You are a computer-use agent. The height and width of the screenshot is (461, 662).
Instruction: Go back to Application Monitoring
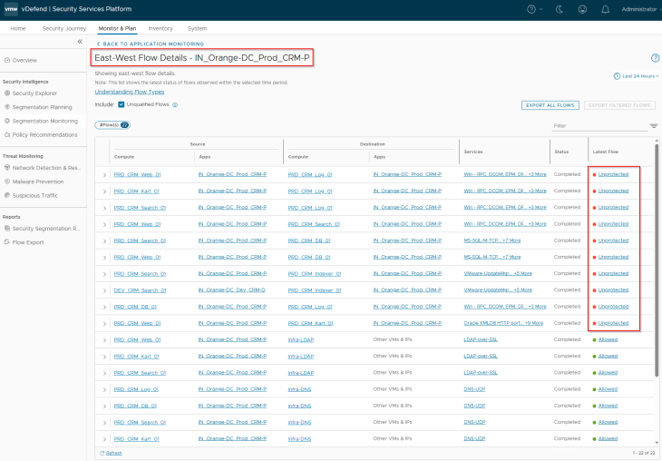(152, 44)
